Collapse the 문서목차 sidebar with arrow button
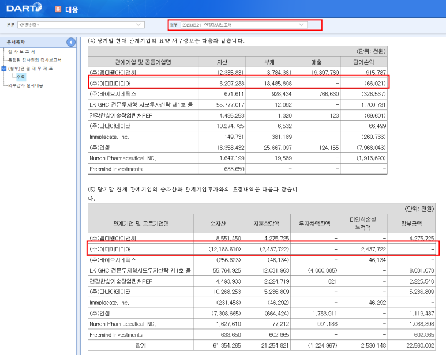The image size is (446, 355). (71, 42)
